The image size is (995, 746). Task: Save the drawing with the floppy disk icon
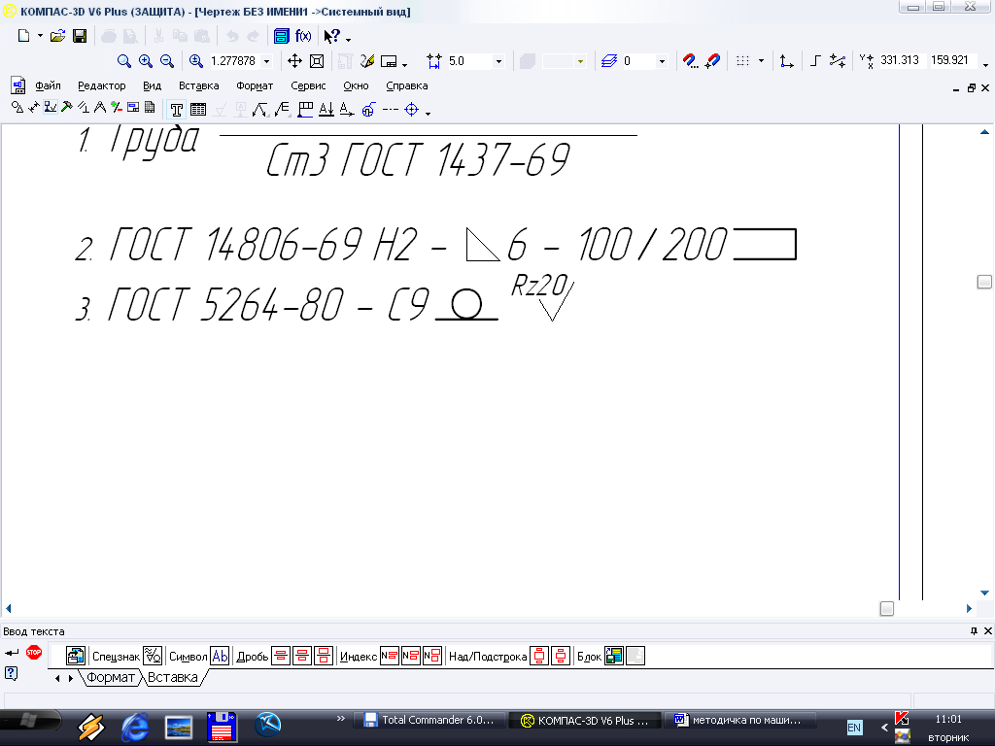pyautogui.click(x=80, y=36)
